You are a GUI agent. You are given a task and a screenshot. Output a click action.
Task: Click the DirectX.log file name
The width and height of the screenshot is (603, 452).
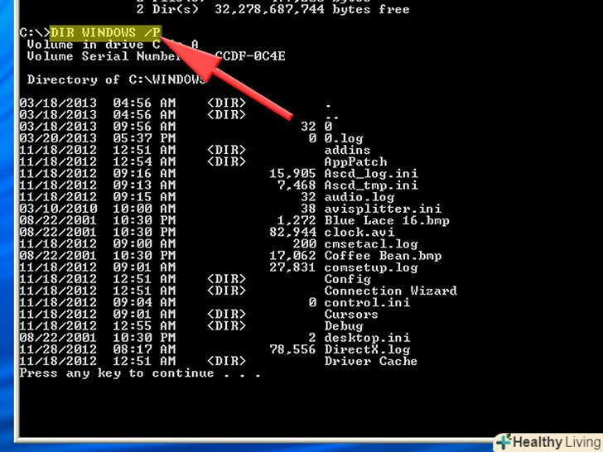tap(367, 349)
